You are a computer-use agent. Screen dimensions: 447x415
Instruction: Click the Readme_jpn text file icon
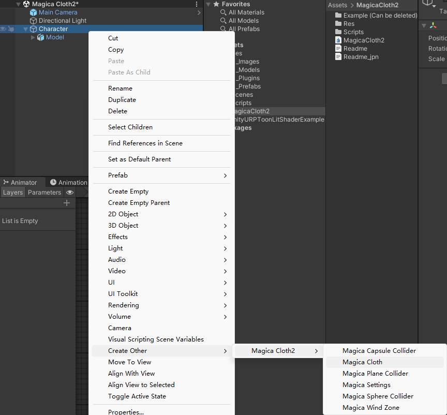(338, 57)
